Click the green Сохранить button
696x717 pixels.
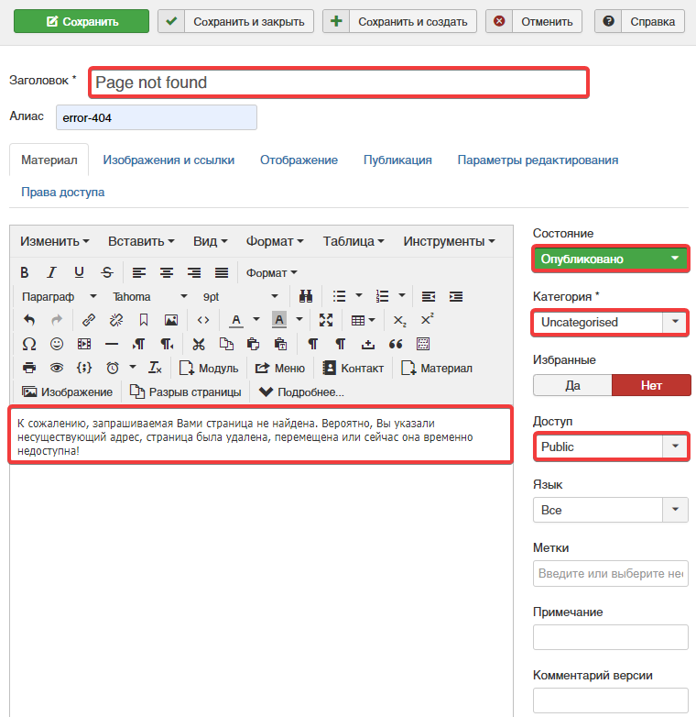pyautogui.click(x=82, y=21)
